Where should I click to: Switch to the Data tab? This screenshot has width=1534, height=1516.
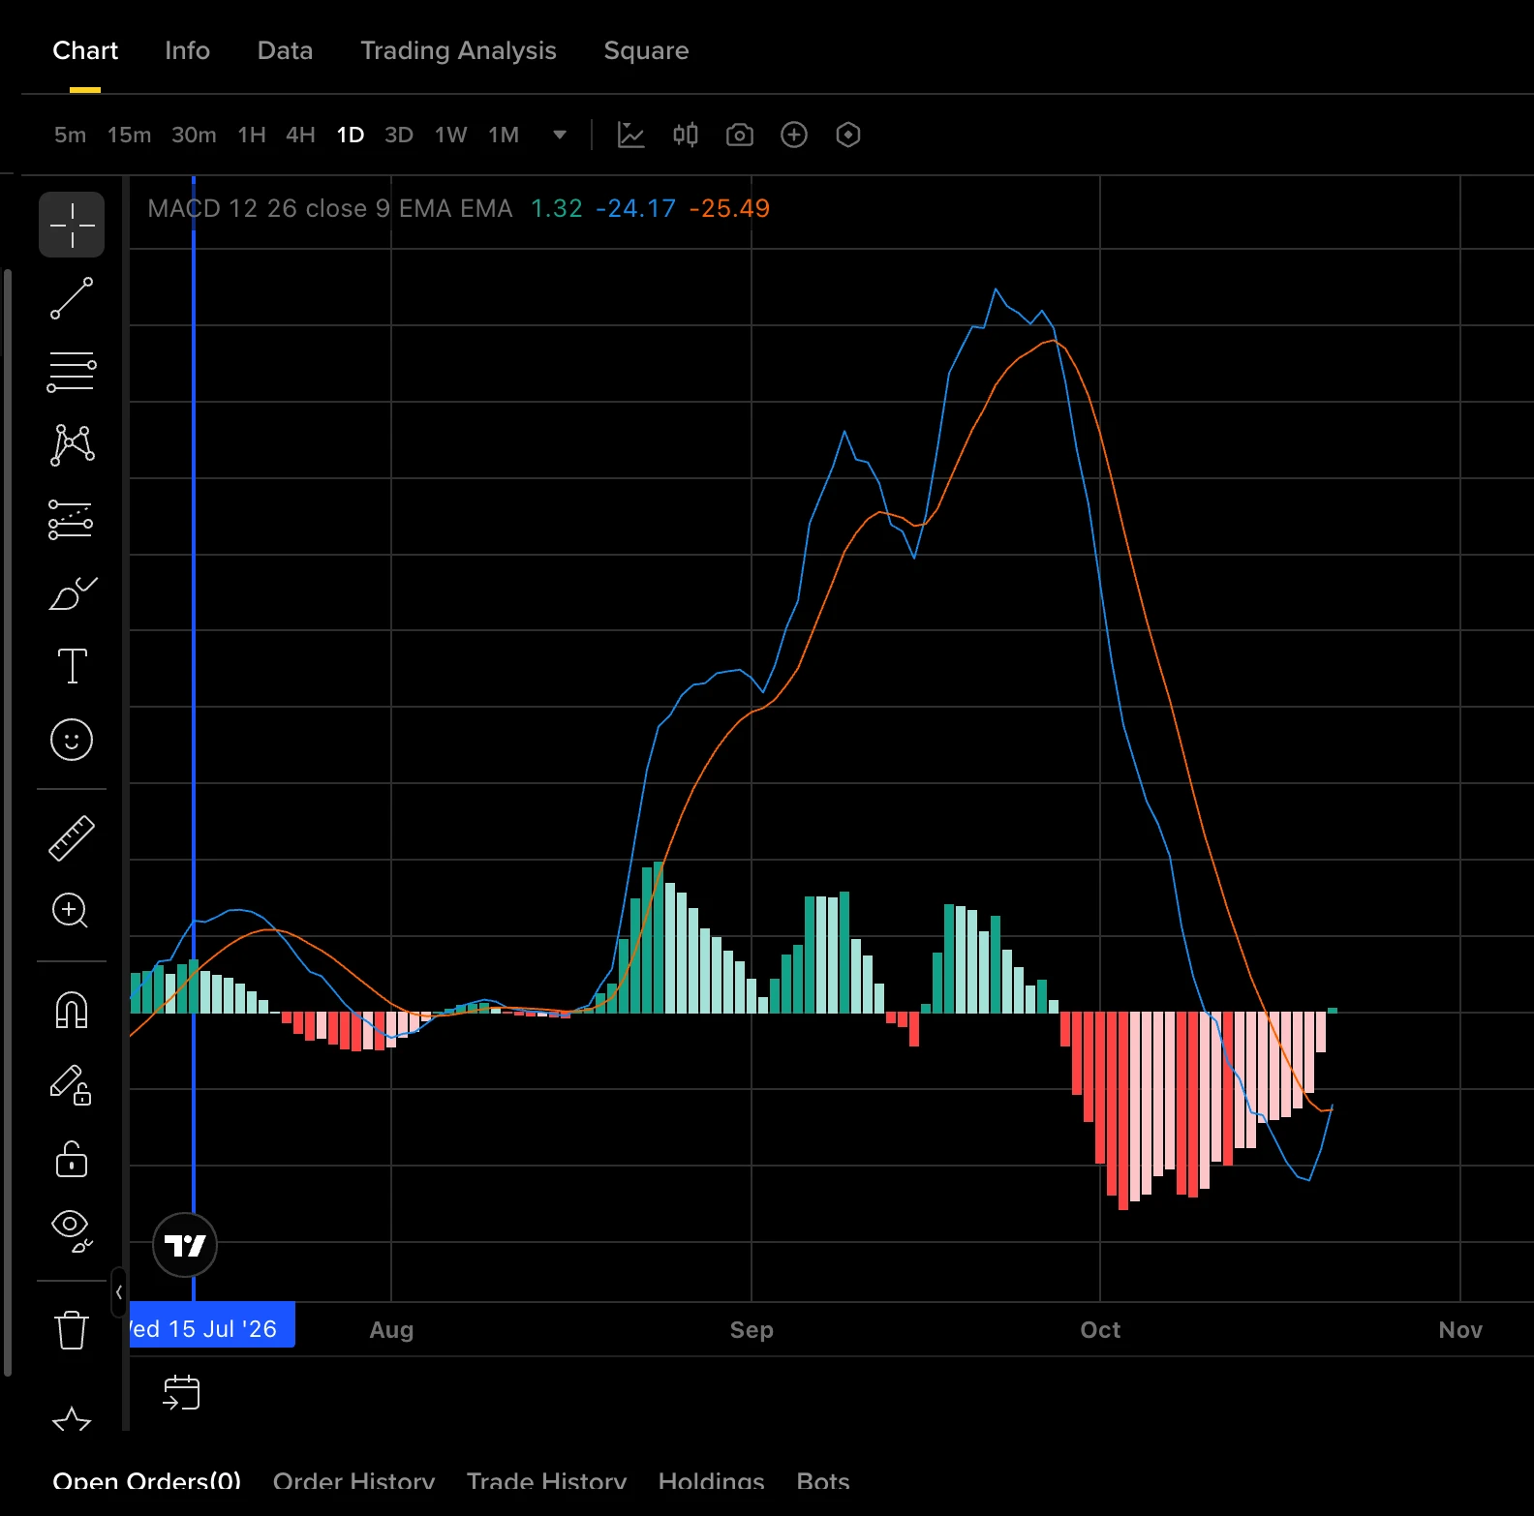pyautogui.click(x=285, y=50)
